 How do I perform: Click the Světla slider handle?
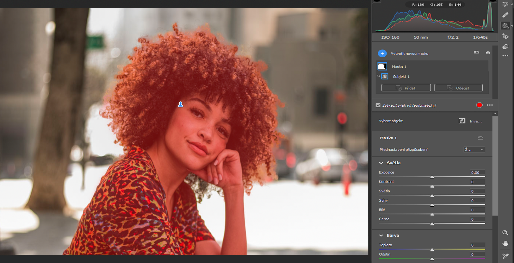[x=432, y=196]
